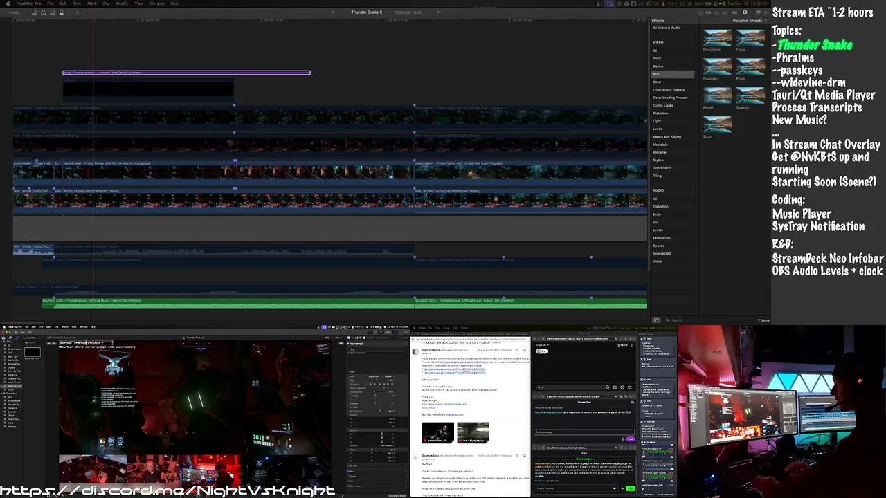Open the Mark menu

pyautogui.click(x=92, y=3)
